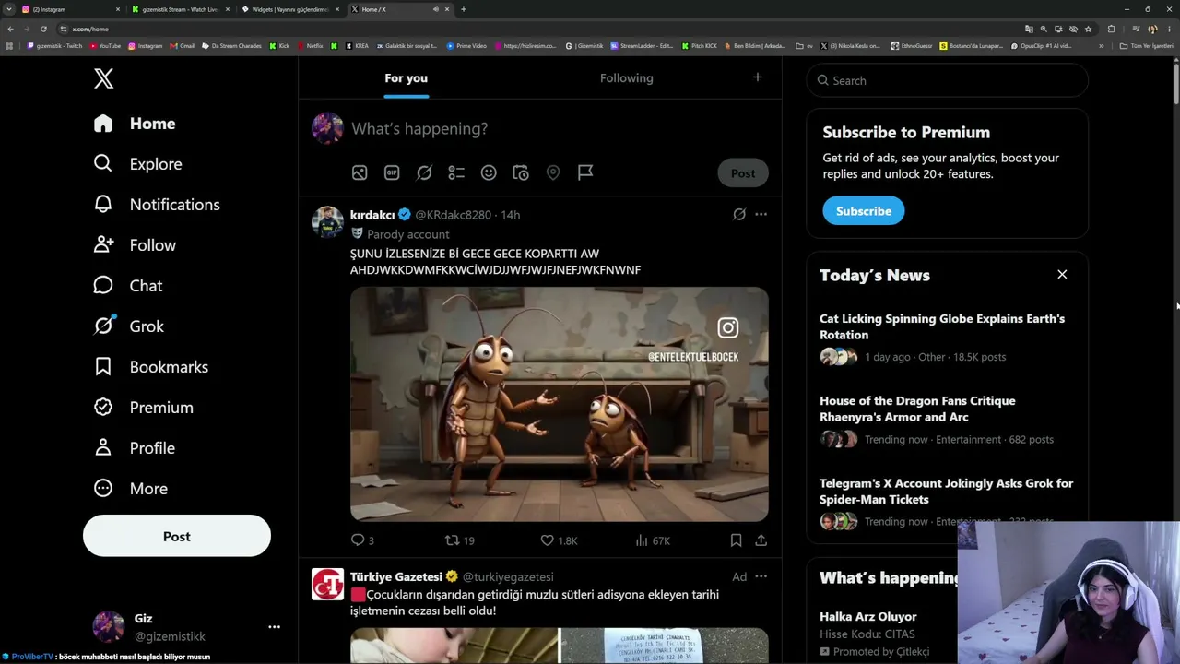Show hidden bookmarks overflow chevron
This screenshot has height=664, width=1180.
click(x=1101, y=45)
